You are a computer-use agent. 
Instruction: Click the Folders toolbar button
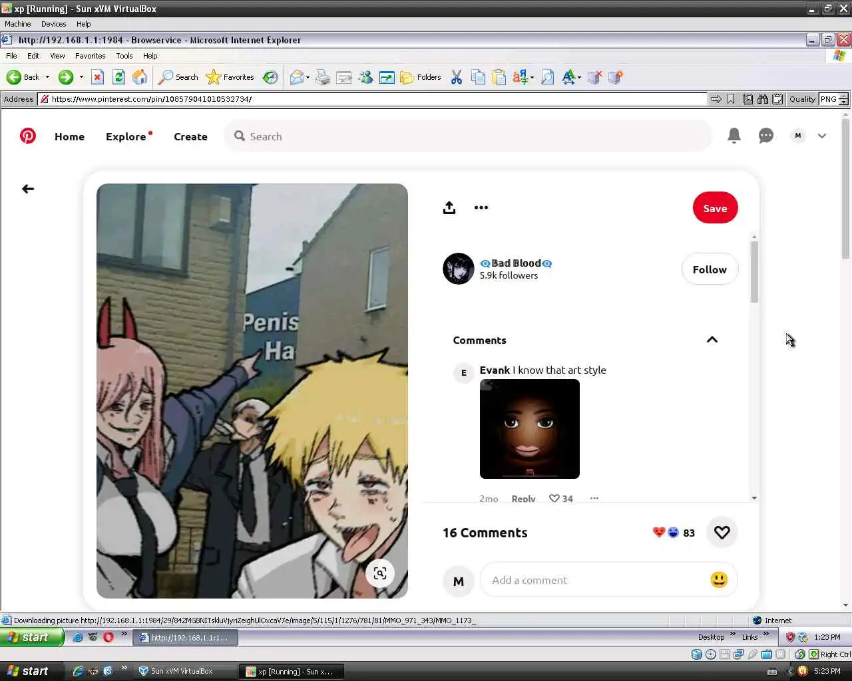(x=421, y=77)
